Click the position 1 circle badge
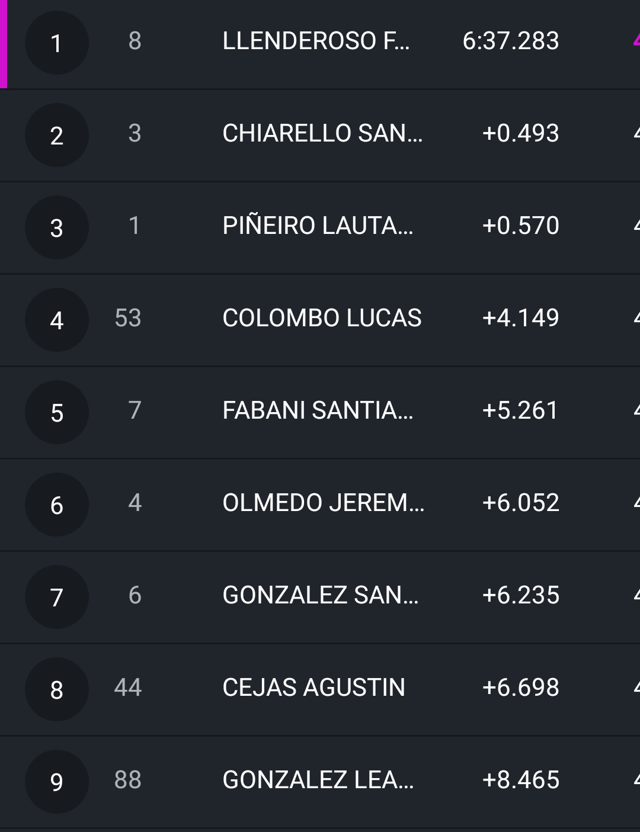 (57, 43)
